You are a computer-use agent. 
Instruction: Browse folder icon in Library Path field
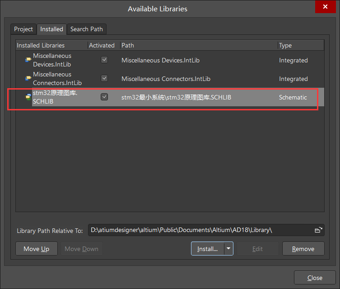pos(318,230)
